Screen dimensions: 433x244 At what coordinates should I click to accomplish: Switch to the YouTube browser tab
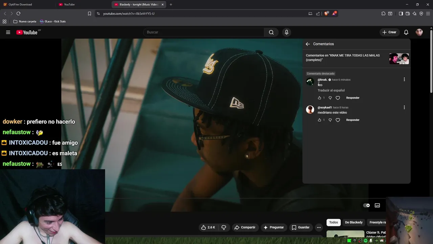[83, 4]
